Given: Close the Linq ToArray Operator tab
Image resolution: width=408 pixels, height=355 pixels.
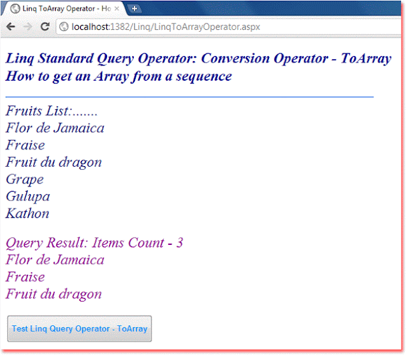Looking at the screenshot, I should click(x=117, y=8).
